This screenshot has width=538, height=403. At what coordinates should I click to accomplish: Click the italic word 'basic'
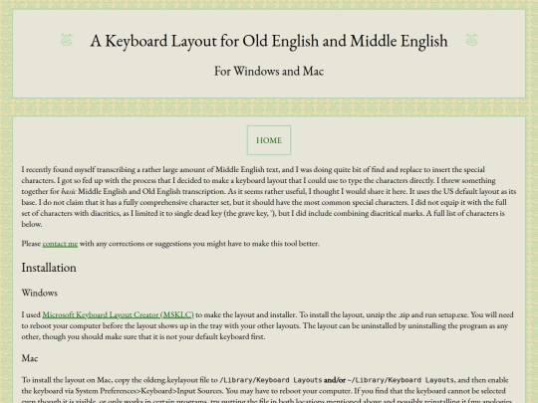coord(69,191)
